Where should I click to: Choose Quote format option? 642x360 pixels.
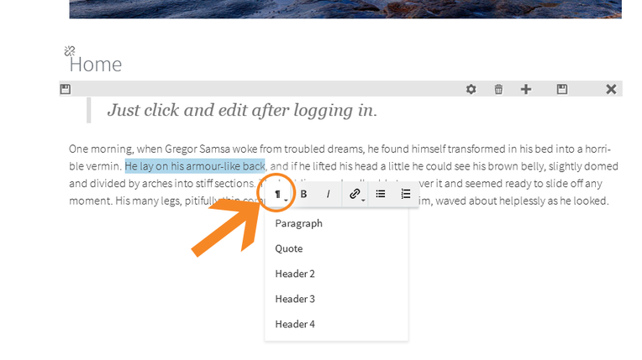pyautogui.click(x=289, y=248)
